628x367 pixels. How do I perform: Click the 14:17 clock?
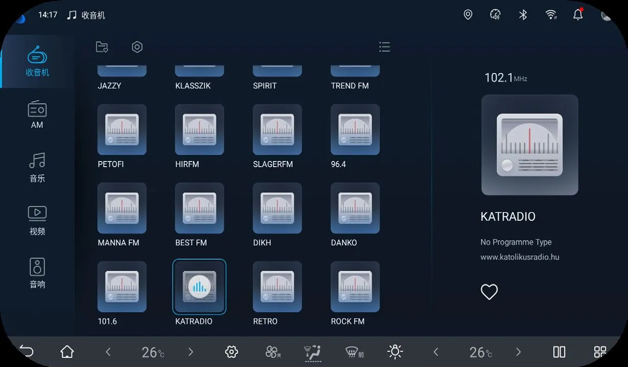pyautogui.click(x=48, y=15)
